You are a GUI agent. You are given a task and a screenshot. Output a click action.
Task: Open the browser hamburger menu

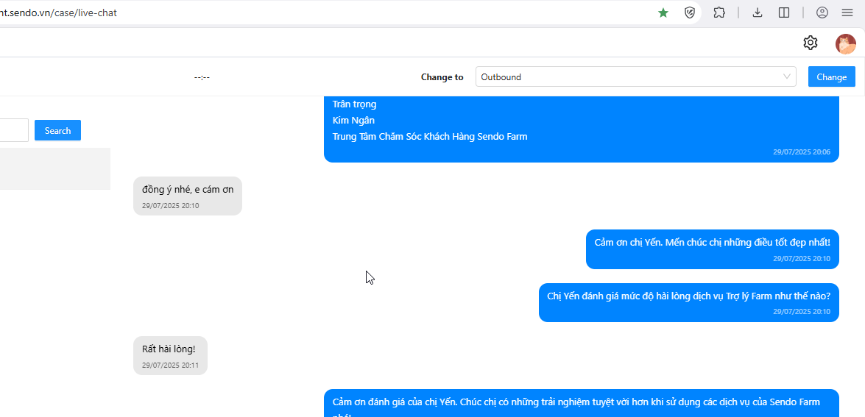(x=847, y=13)
